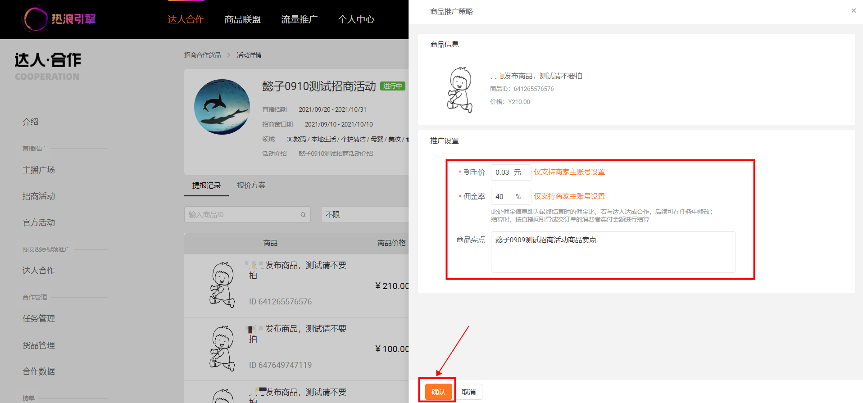Click the 确认 button
Screen dimensions: 863x403
[x=438, y=392]
